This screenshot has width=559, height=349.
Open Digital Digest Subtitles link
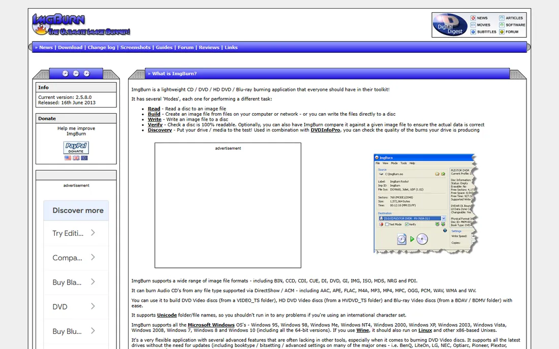pyautogui.click(x=483, y=31)
